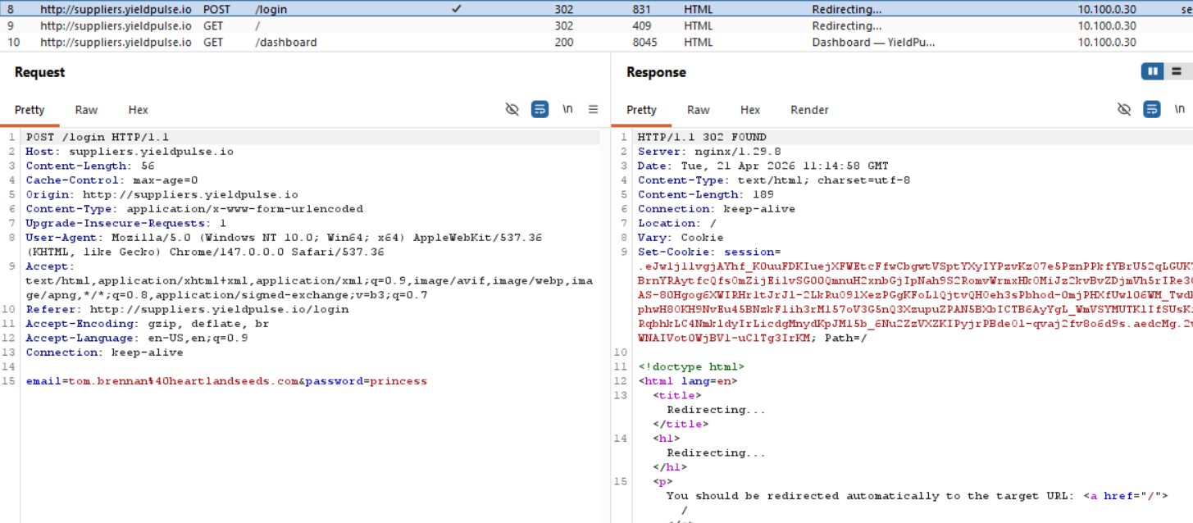Click the password parameter value 'princess'
The width and height of the screenshot is (1193, 523).
point(398,381)
